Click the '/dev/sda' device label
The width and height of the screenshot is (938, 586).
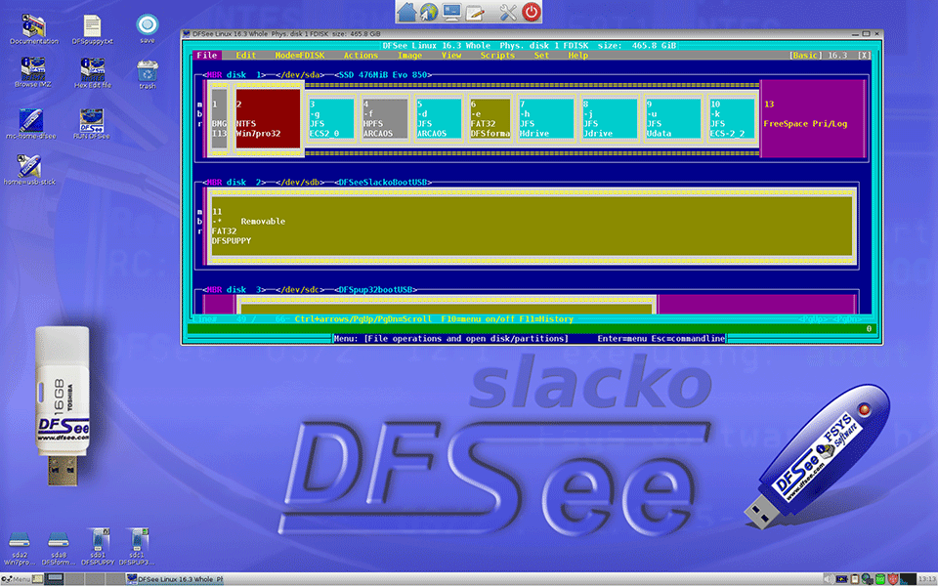click(300, 75)
